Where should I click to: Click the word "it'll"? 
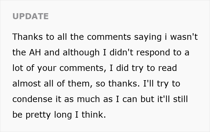point(158,99)
